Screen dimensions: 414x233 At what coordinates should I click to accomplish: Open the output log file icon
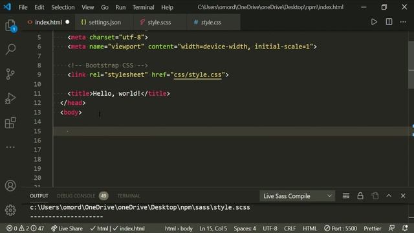(x=375, y=195)
